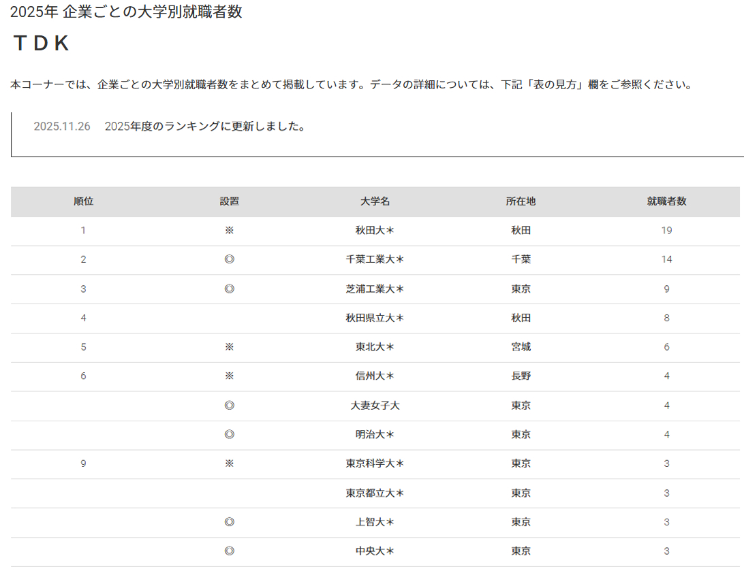This screenshot has height=571, width=744.
Task: Click location 東京 in the 芝浦工業大 row
Action: point(521,289)
